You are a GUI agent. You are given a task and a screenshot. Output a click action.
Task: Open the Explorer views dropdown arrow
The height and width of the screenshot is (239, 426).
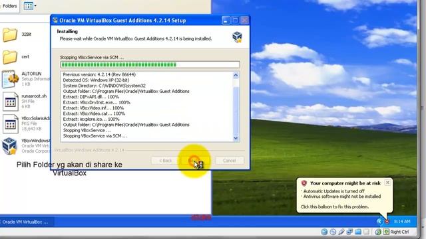(35, 6)
